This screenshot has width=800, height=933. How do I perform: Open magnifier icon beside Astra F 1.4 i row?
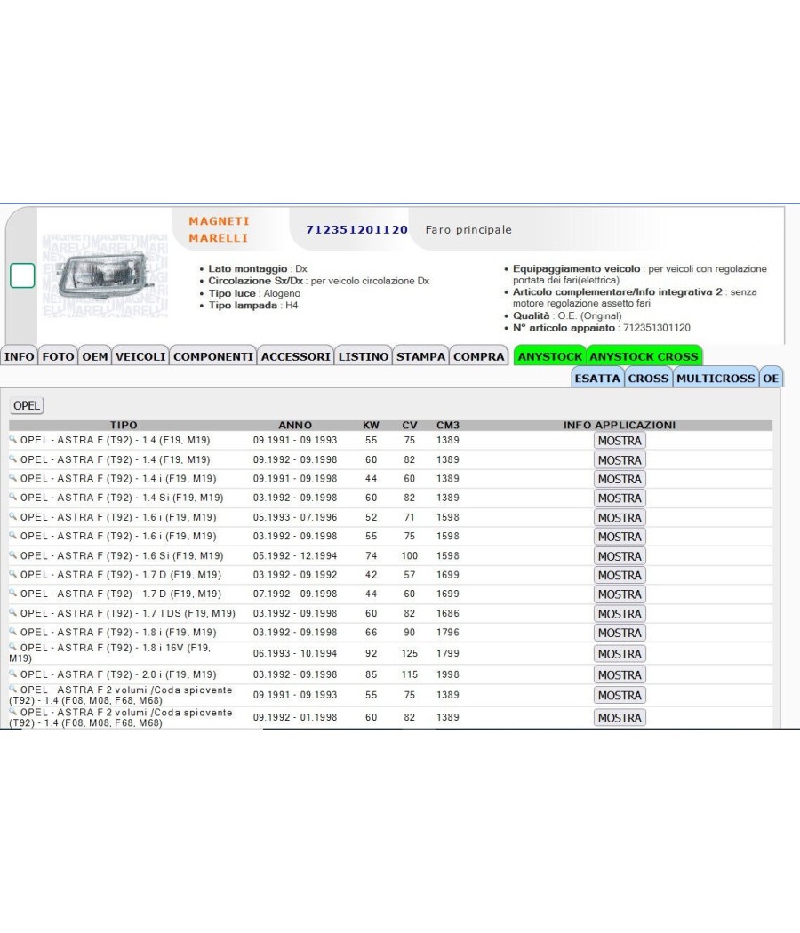coord(13,478)
